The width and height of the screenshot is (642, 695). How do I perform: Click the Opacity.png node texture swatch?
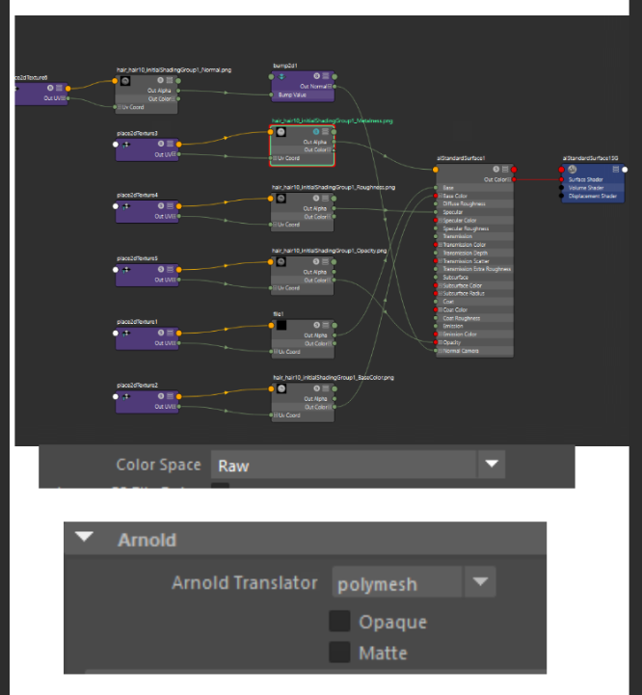[281, 262]
